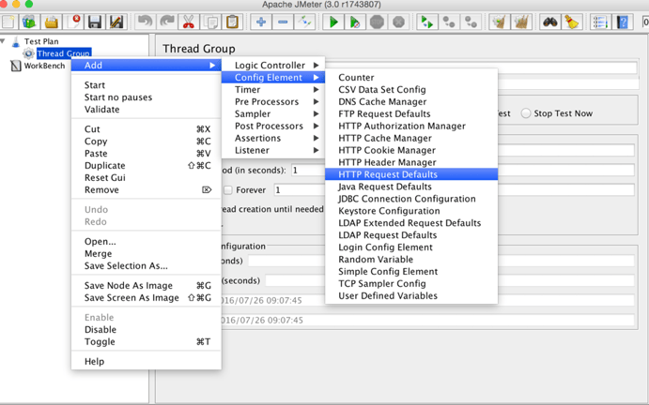The width and height of the screenshot is (649, 405).
Task: Click the Clear all double-broom icon
Action: [521, 22]
